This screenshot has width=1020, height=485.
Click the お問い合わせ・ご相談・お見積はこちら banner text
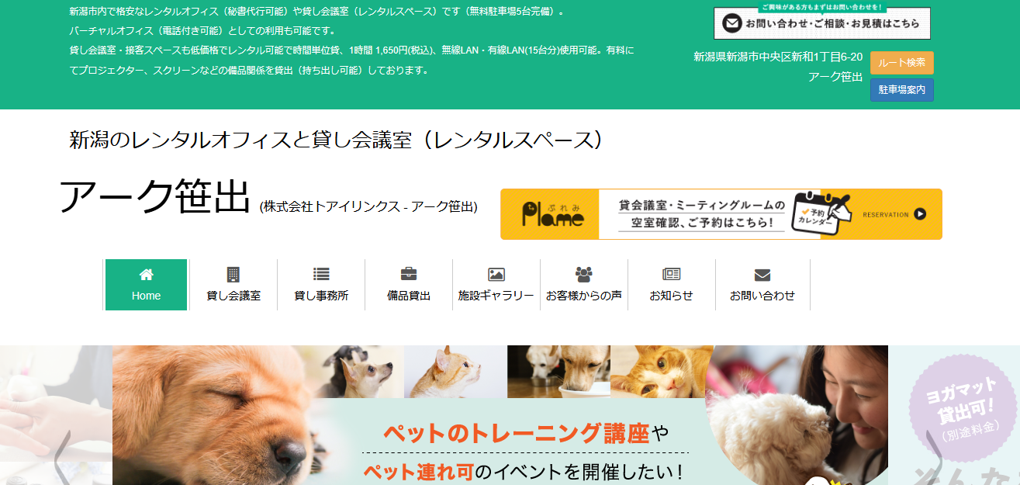coord(832,24)
